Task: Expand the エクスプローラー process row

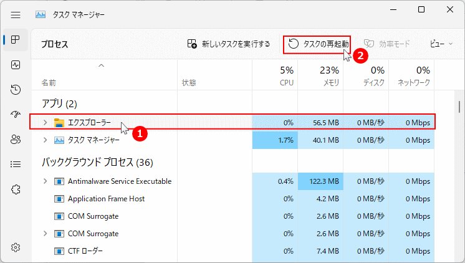Action: tap(45, 122)
